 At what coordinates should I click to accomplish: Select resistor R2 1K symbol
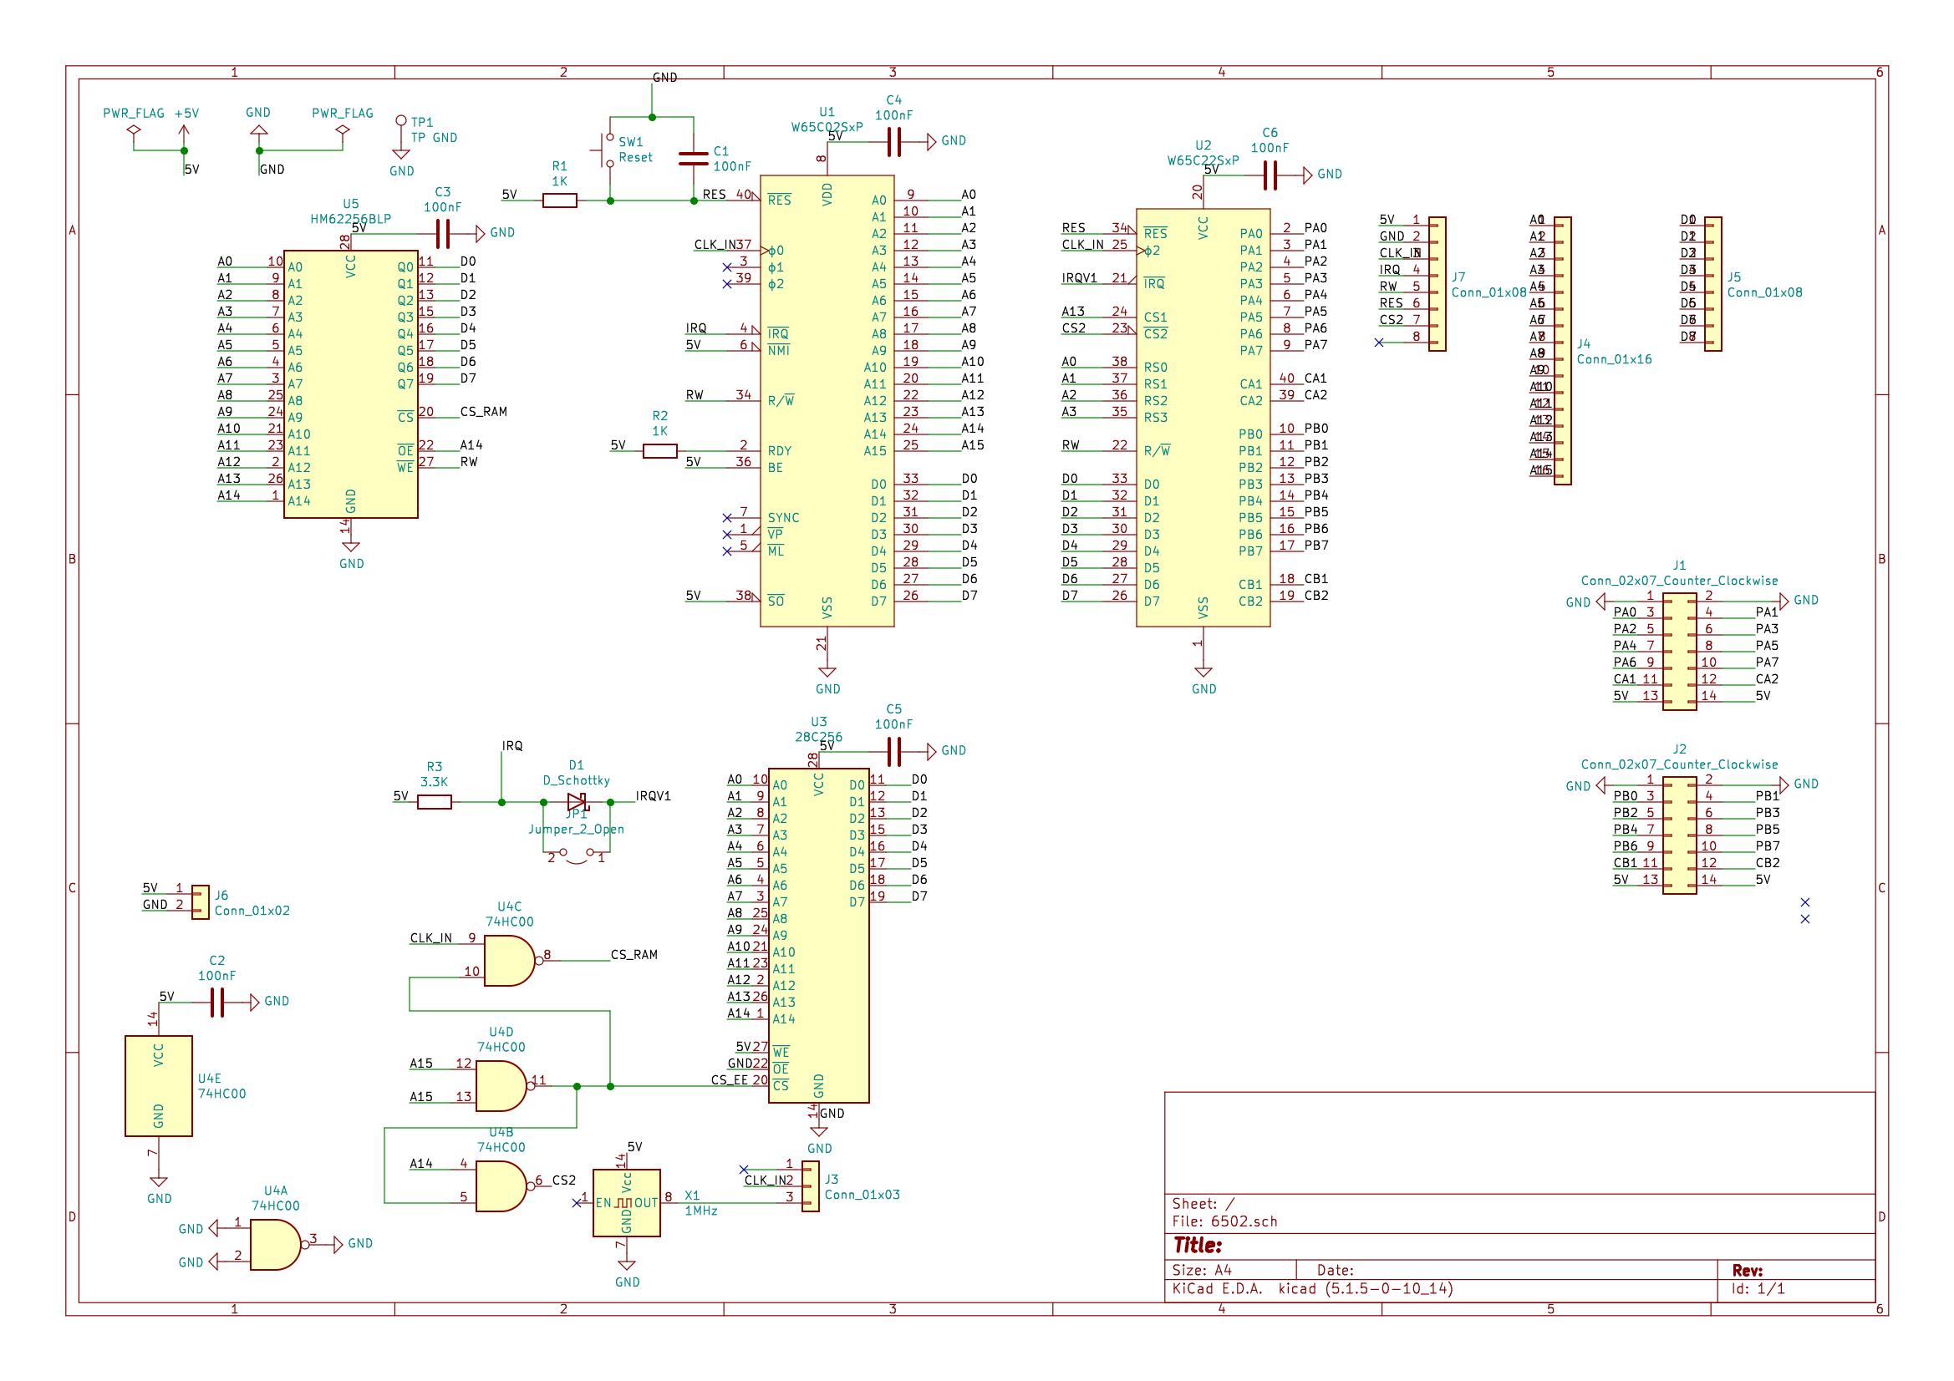pyautogui.click(x=659, y=451)
